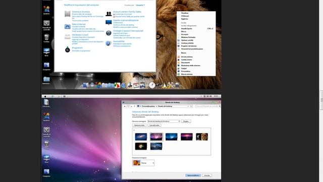
Task: Open the folder icon below Computer on lion desktop
Action: (46, 79)
